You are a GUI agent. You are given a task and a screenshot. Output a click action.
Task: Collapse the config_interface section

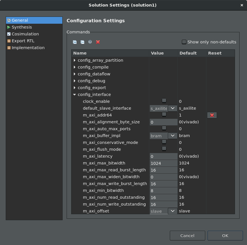[x=75, y=95]
